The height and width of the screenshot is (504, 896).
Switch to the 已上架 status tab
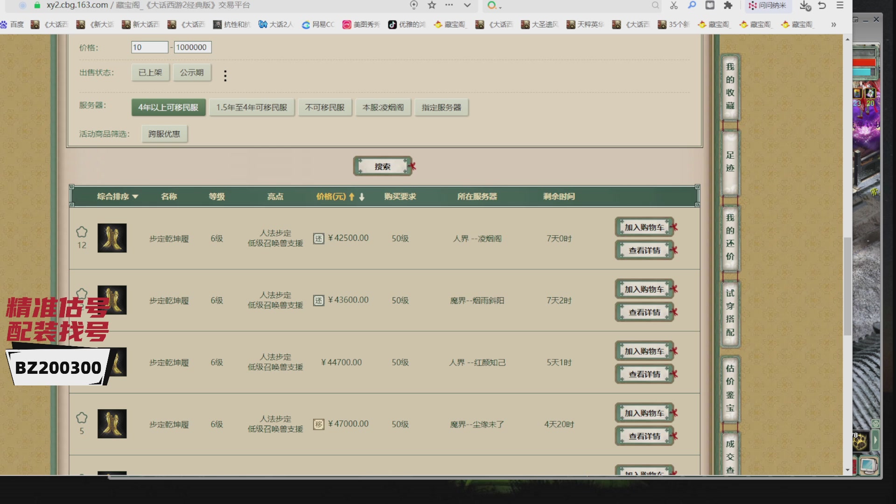[150, 72]
